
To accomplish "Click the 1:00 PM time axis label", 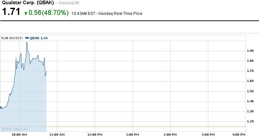I will coord(133,134).
